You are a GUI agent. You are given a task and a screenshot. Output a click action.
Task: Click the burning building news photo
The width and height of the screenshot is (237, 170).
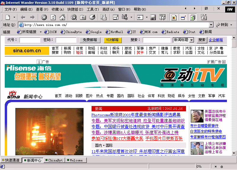coord(49,132)
